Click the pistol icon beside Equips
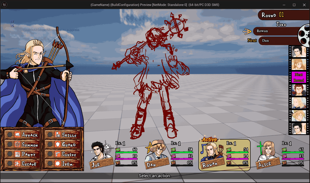Viewport: 310px width, 183px height. point(58,154)
